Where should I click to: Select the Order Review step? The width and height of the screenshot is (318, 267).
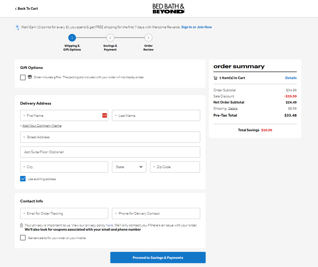148,38
